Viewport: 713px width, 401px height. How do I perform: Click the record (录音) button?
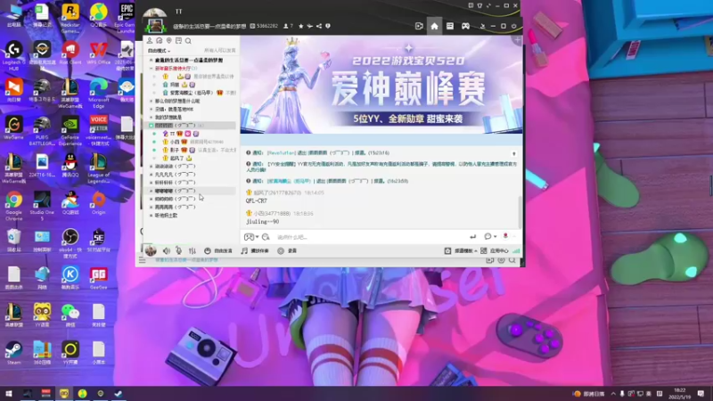287,251
